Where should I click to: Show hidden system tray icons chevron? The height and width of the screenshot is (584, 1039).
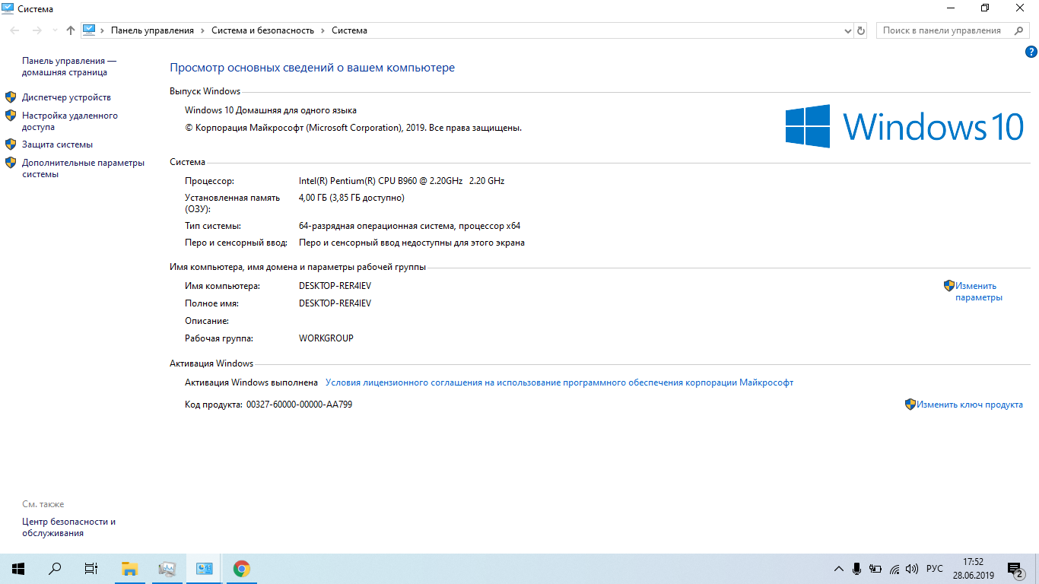tap(839, 569)
